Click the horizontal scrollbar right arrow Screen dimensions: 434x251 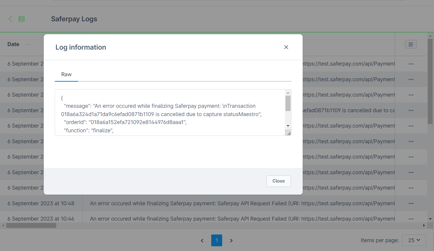[x=424, y=226]
